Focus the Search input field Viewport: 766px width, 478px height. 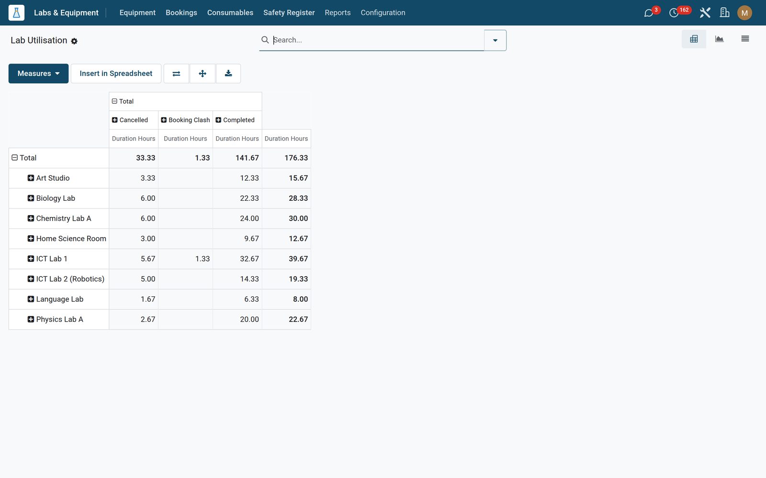click(x=377, y=40)
